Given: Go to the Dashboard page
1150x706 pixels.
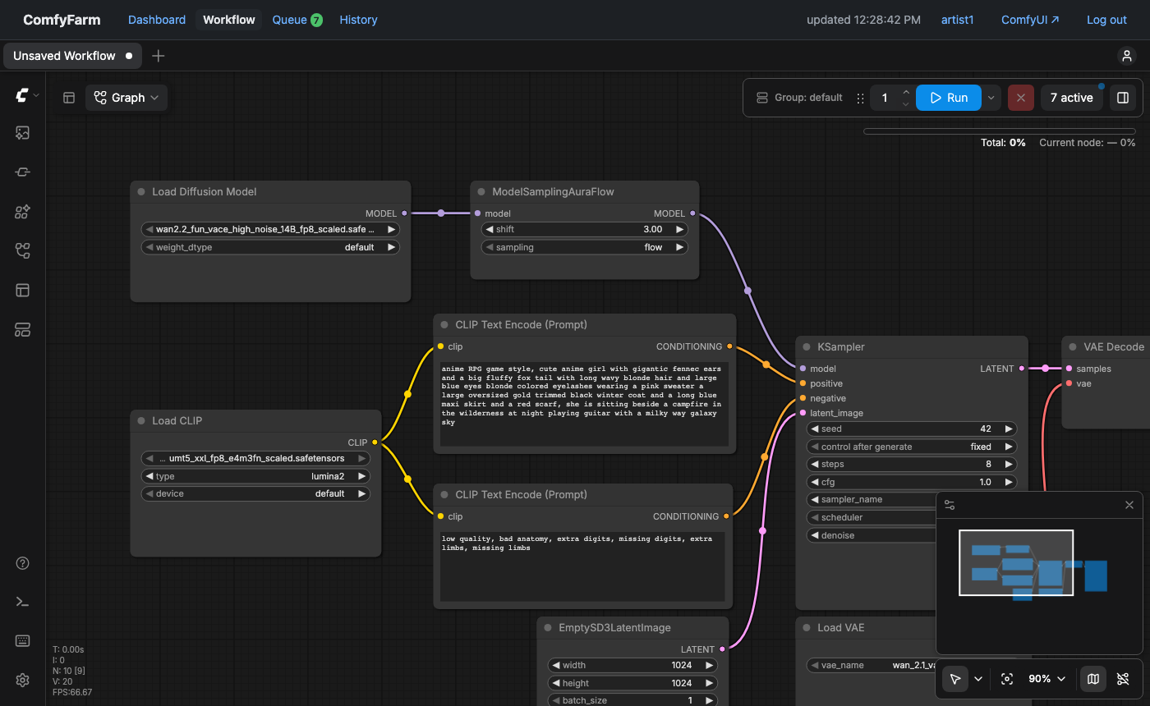Looking at the screenshot, I should point(157,20).
